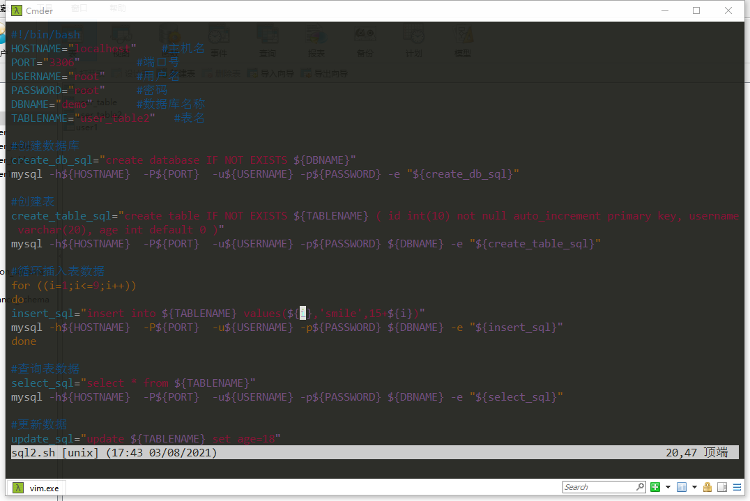Click the sql2.sh file name in vim status line
Screen dimensions: 750x501
click(x=33, y=453)
